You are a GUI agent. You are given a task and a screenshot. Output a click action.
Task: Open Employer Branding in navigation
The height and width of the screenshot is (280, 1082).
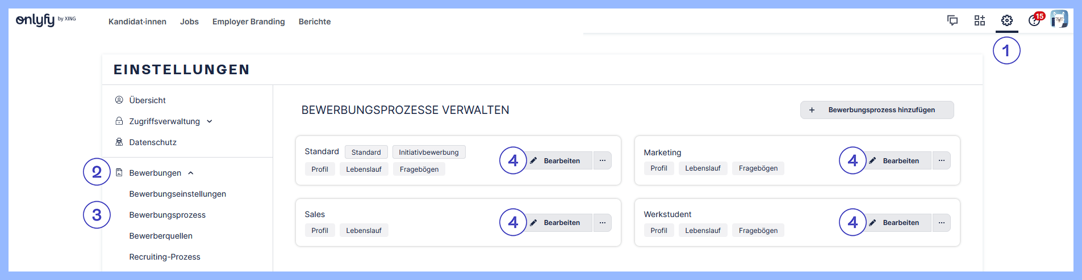pos(249,22)
